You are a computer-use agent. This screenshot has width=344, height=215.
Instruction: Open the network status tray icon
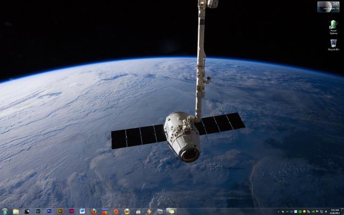pyautogui.click(x=322, y=211)
